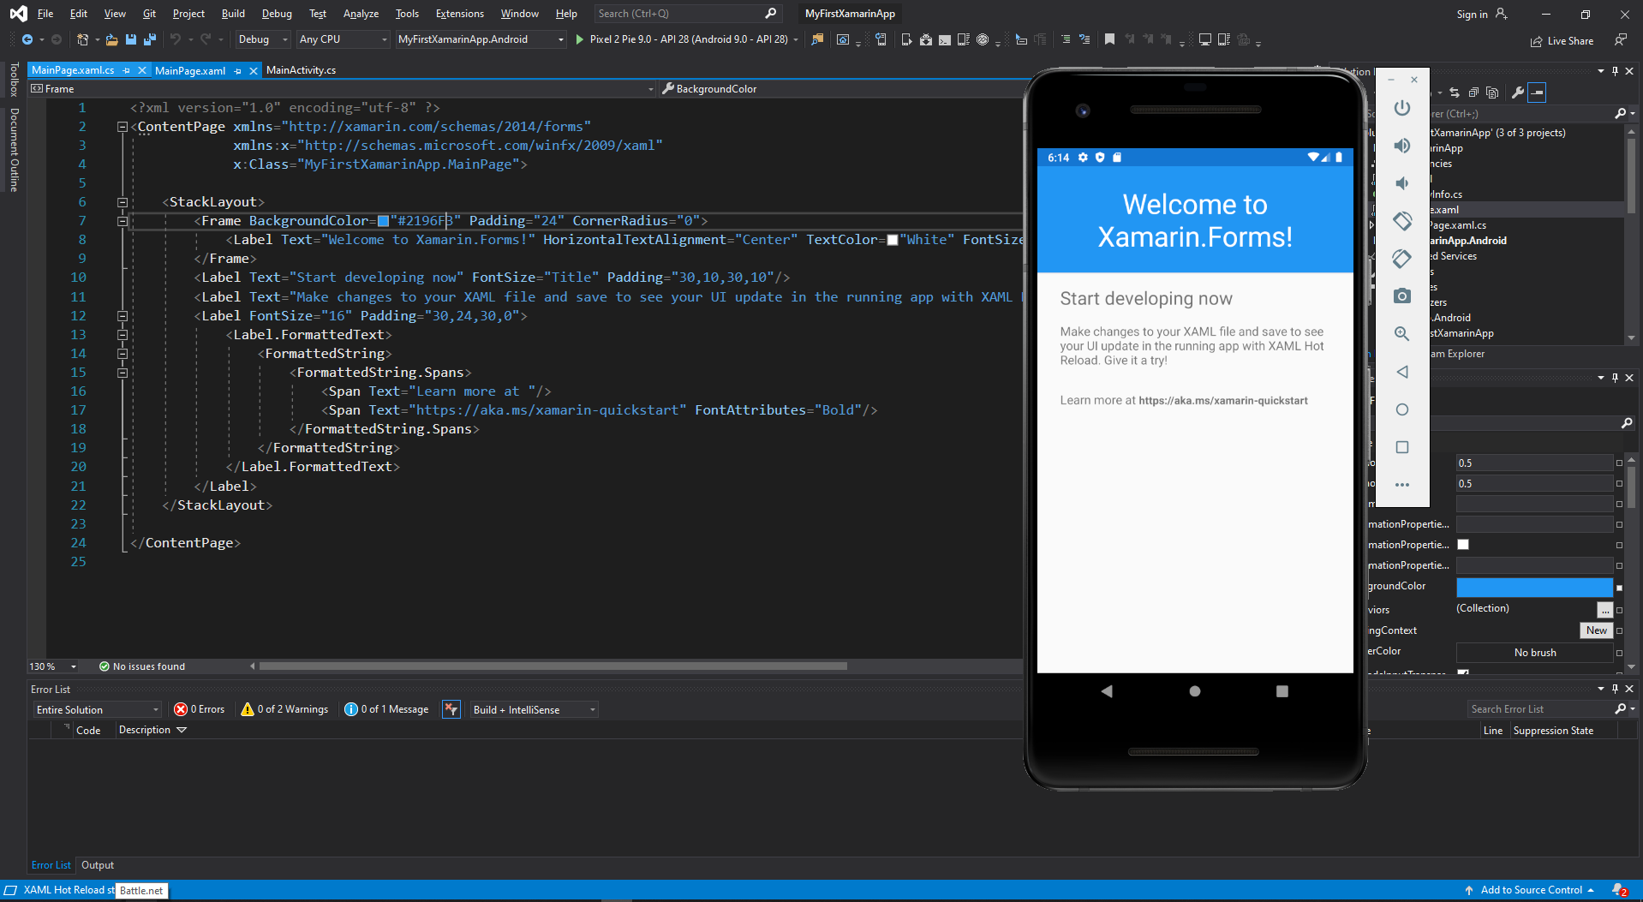The width and height of the screenshot is (1643, 902).
Task: Click Add to Source Control
Action: click(x=1530, y=890)
